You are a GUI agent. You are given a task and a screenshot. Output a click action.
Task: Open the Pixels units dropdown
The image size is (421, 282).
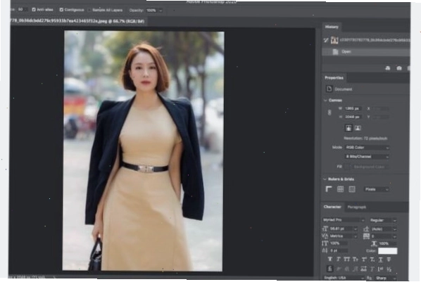tap(377, 189)
